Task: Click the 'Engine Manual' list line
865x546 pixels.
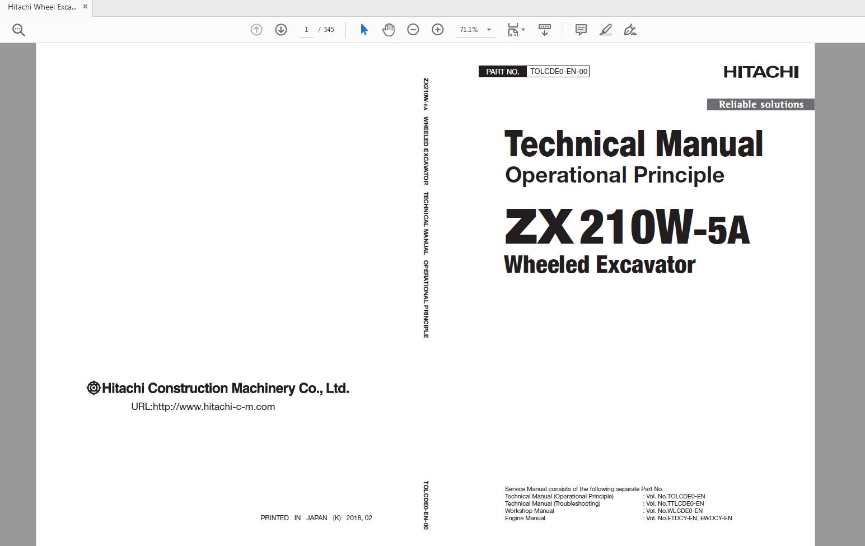Action: (525, 518)
